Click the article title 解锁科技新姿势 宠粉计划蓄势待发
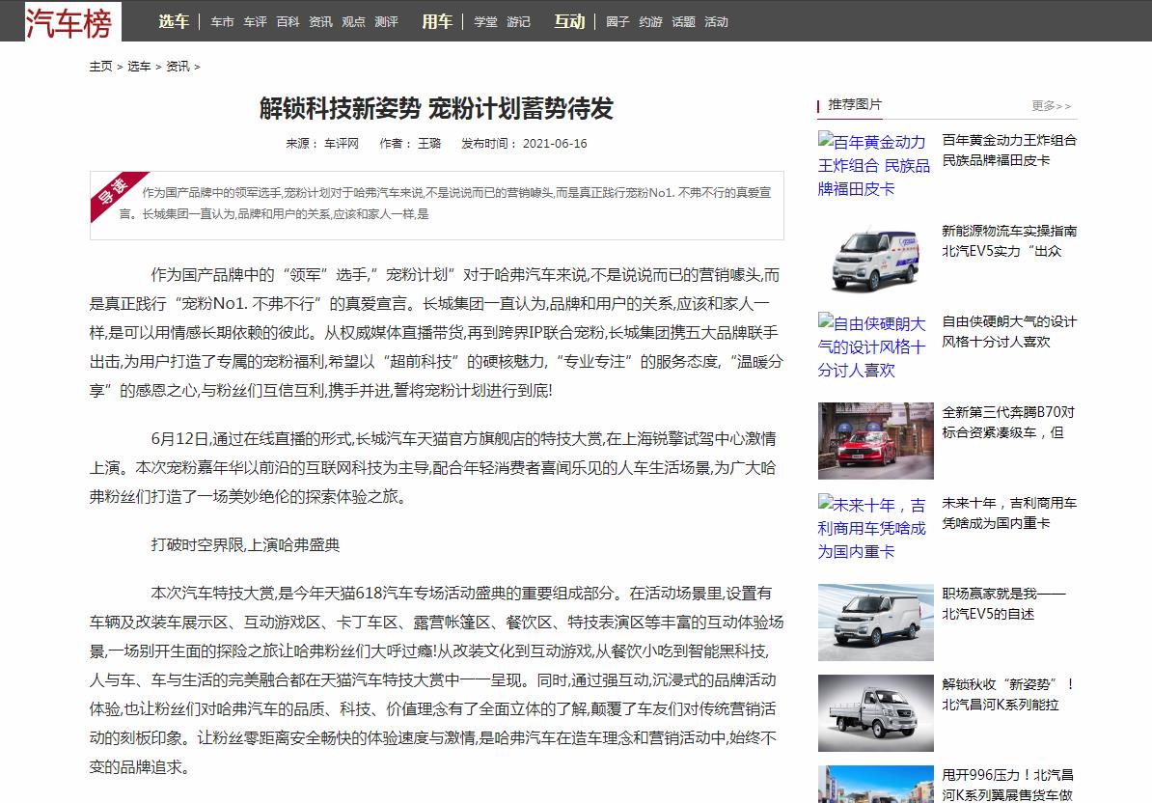Viewport: 1152px width, 803px height. point(436,109)
